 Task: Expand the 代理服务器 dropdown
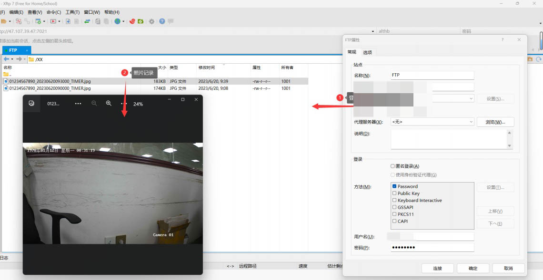(x=471, y=122)
